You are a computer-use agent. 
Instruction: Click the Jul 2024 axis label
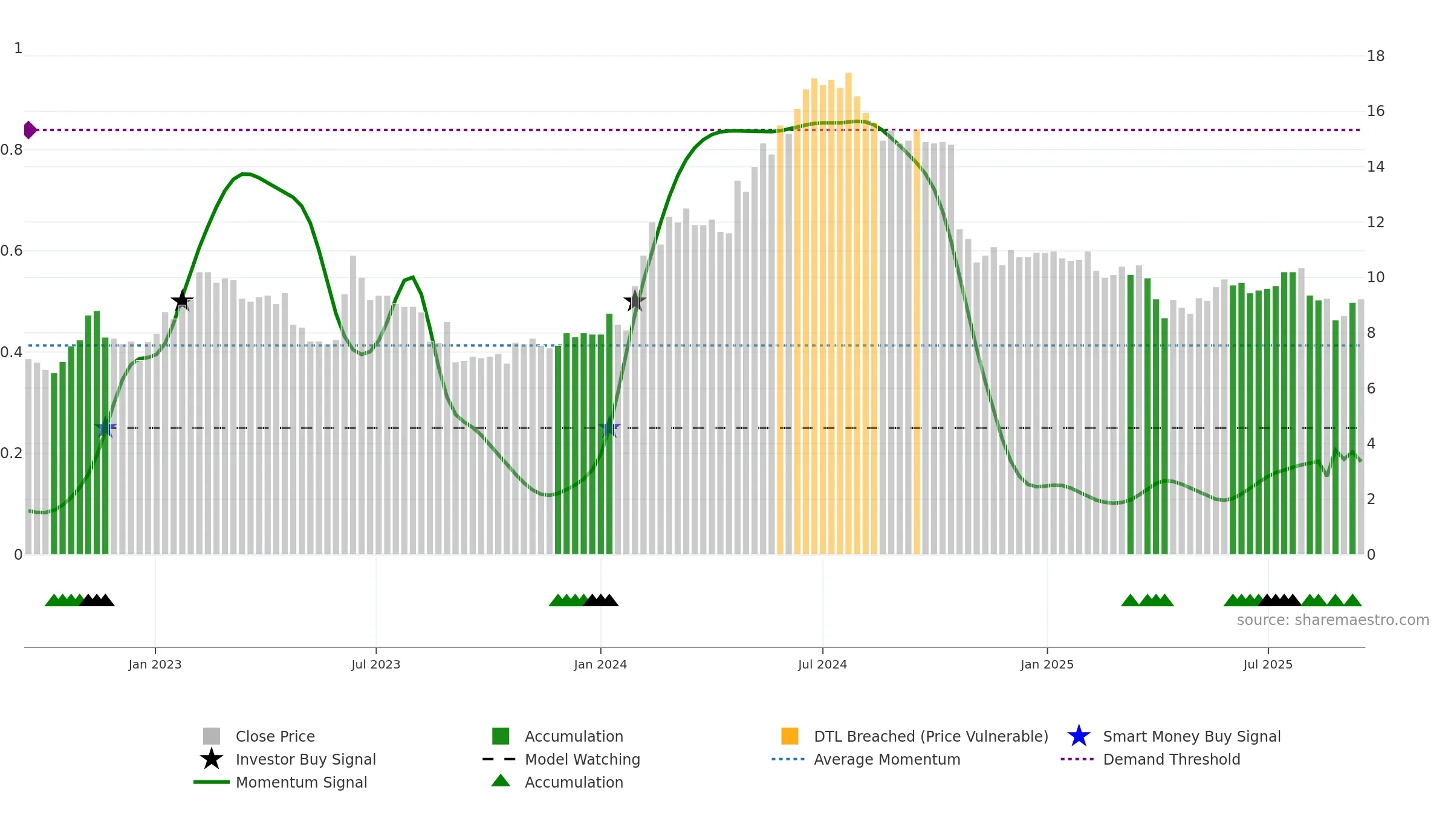822,664
